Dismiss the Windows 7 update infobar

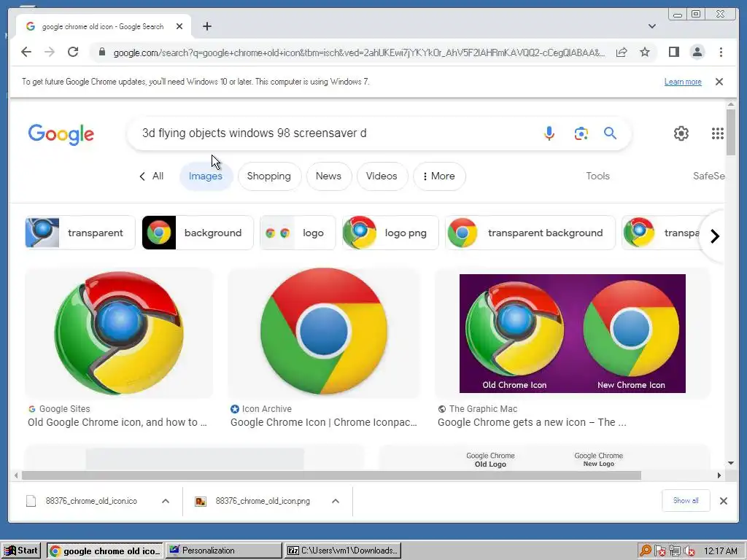pyautogui.click(x=719, y=82)
